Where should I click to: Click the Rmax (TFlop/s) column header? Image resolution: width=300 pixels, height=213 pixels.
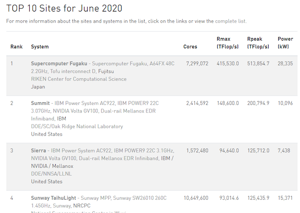(227, 43)
